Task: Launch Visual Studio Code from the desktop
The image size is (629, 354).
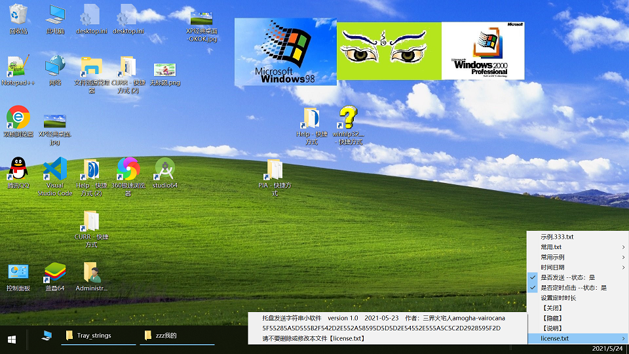Action: [x=55, y=176]
